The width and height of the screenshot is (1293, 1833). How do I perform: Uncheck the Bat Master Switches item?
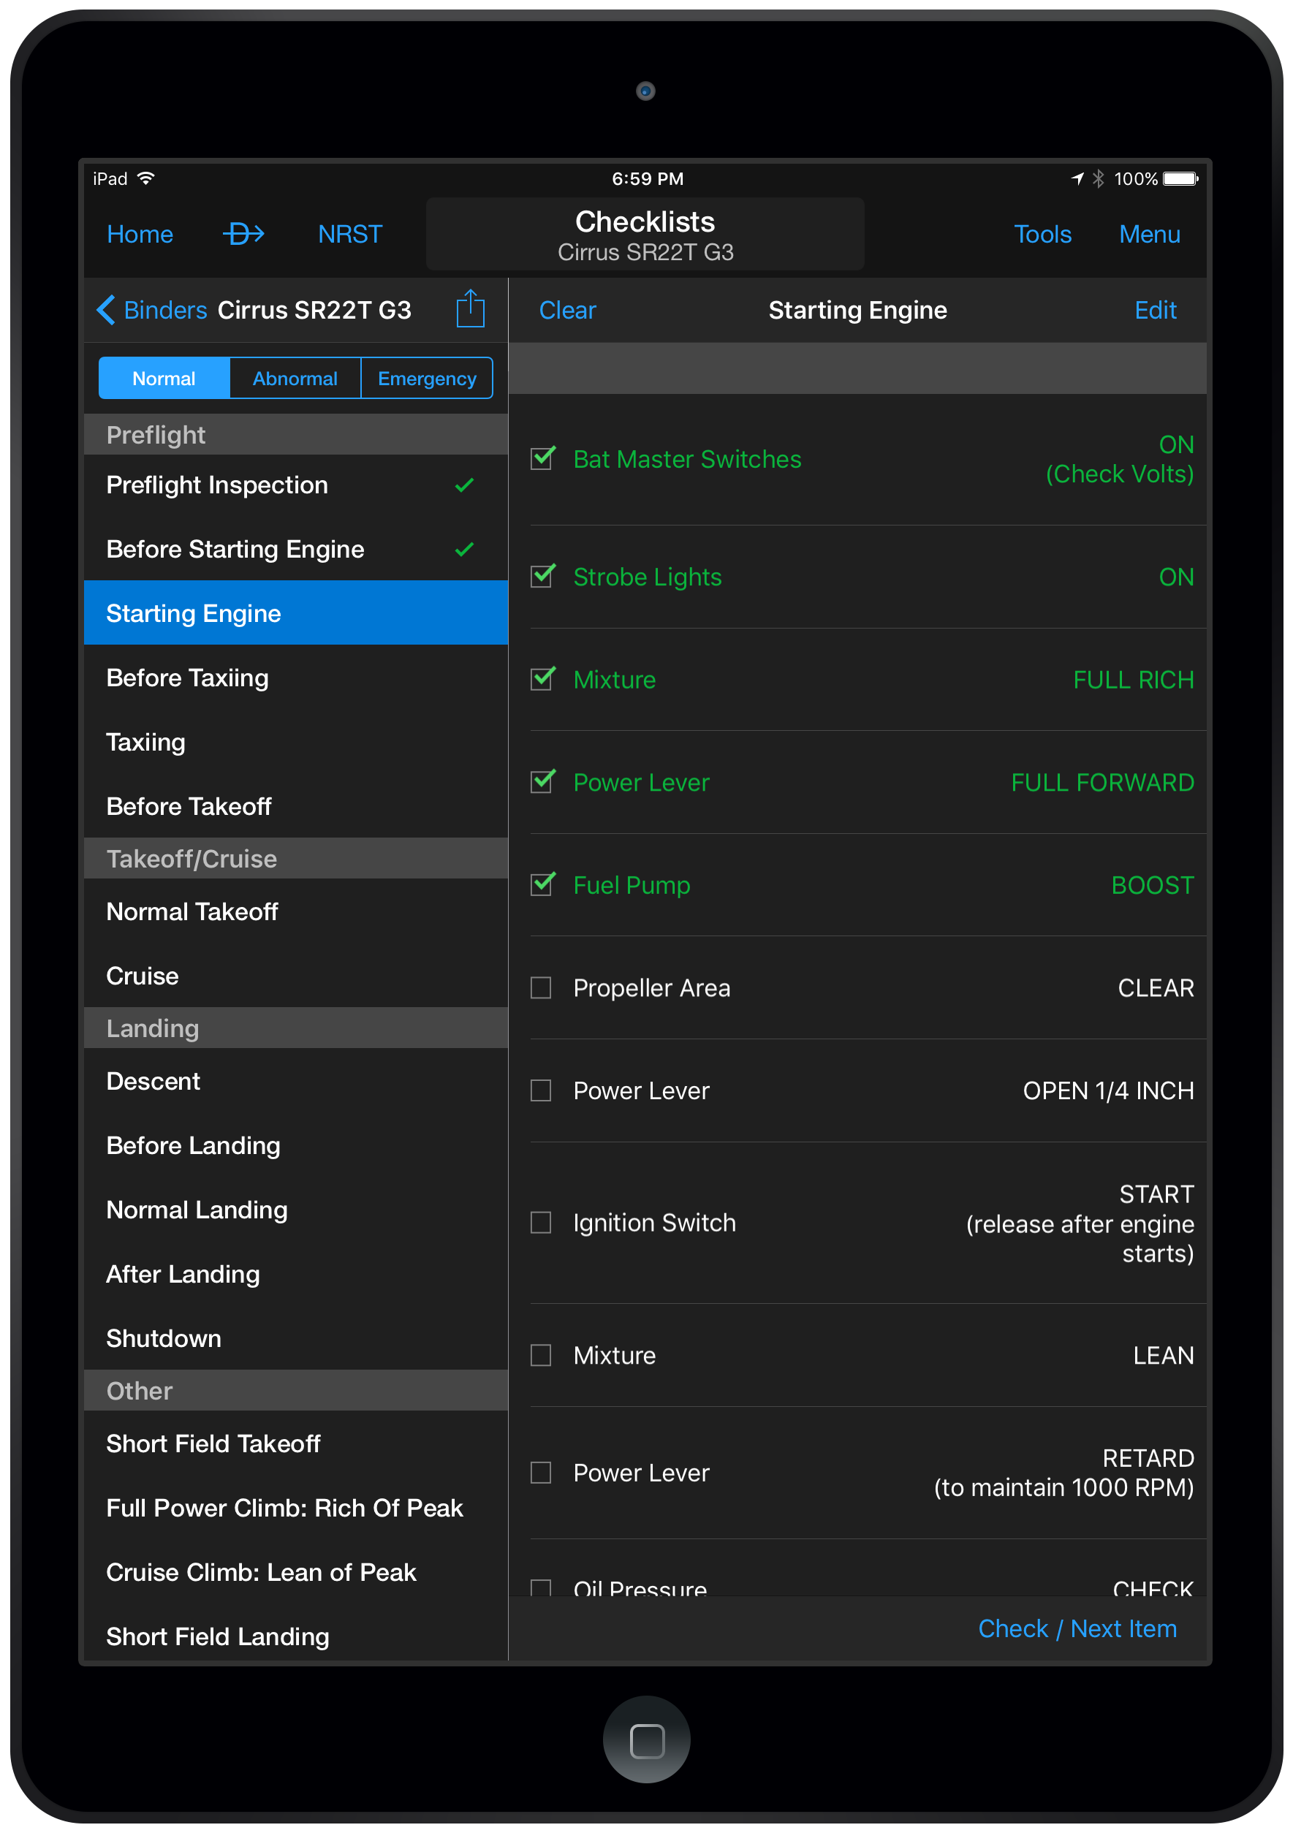click(541, 459)
